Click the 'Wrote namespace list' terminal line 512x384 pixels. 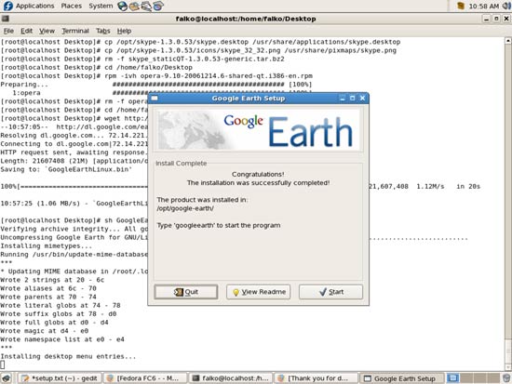click(x=62, y=339)
